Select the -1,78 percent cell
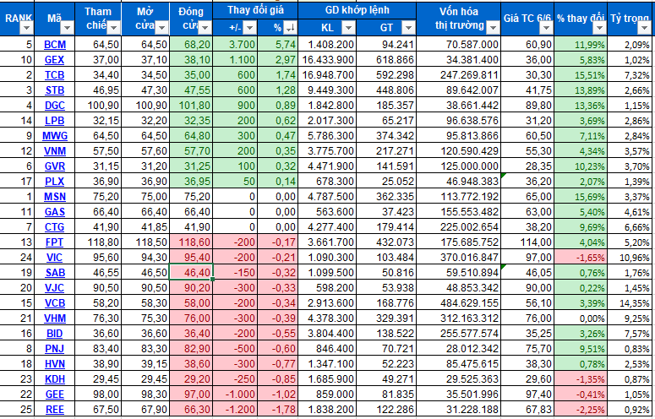This screenshot has height=419, width=655. 277,410
